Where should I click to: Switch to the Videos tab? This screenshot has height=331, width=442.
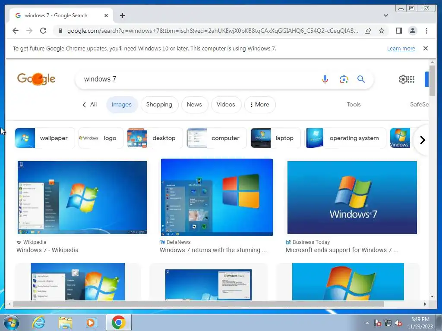[226, 104]
